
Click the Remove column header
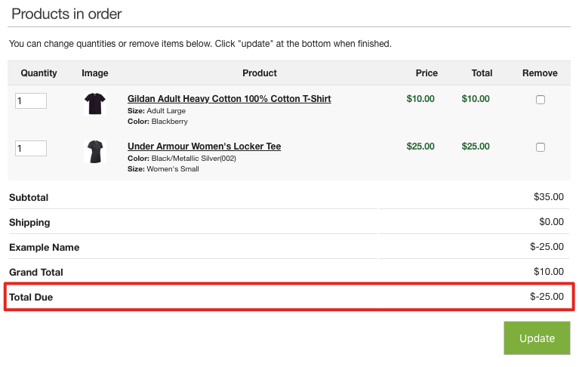(x=540, y=73)
